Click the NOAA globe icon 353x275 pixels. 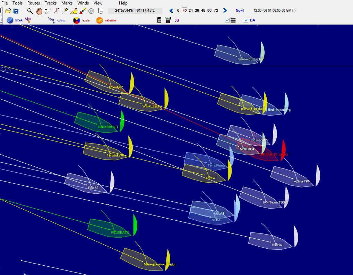(x=10, y=20)
